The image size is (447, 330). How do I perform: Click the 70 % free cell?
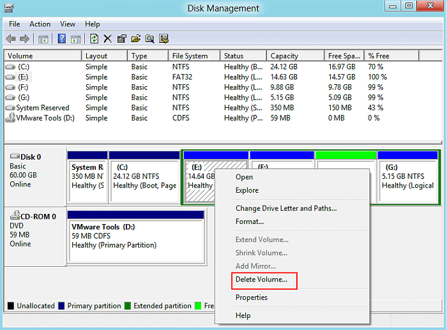pyautogui.click(x=375, y=67)
